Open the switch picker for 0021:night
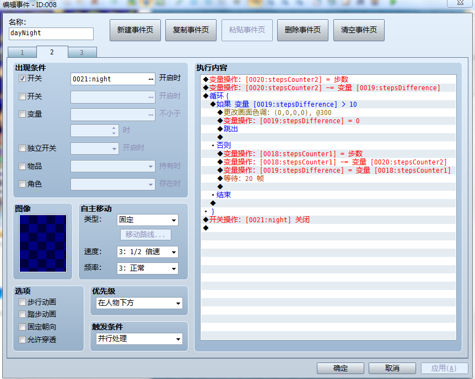Viewport: 475px width, 379px height. (x=150, y=79)
